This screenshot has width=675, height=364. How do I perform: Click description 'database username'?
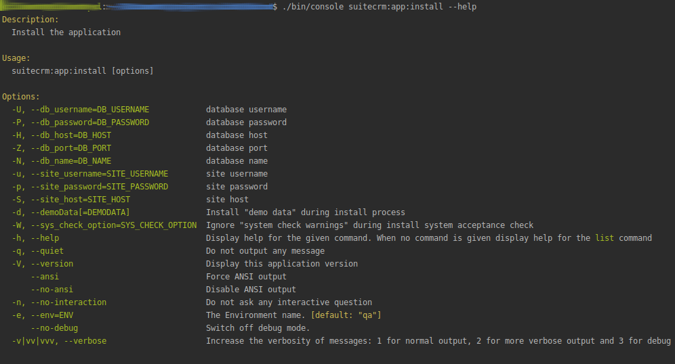coord(246,110)
